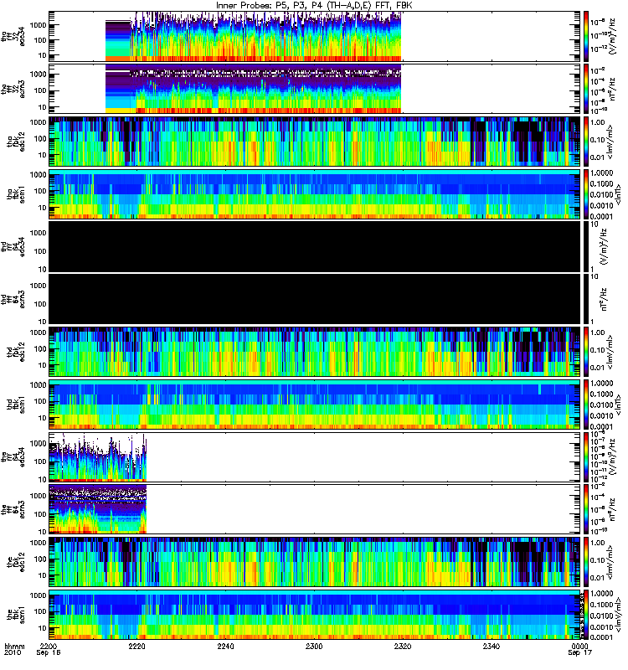The image size is (628, 670).
Task: Select the tha fff 32 scm3 spectrogram panel
Action: pyautogui.click(x=315, y=89)
